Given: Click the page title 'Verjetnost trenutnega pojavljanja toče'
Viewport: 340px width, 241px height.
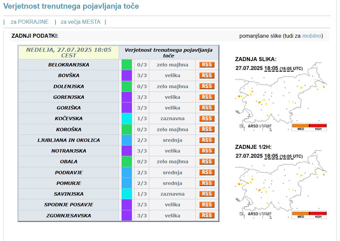Looking at the screenshot, I should click(x=71, y=6).
